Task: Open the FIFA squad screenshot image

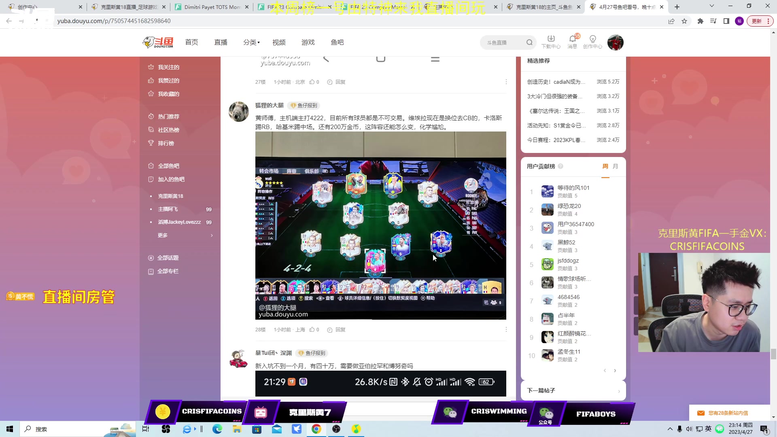Action: click(x=380, y=225)
